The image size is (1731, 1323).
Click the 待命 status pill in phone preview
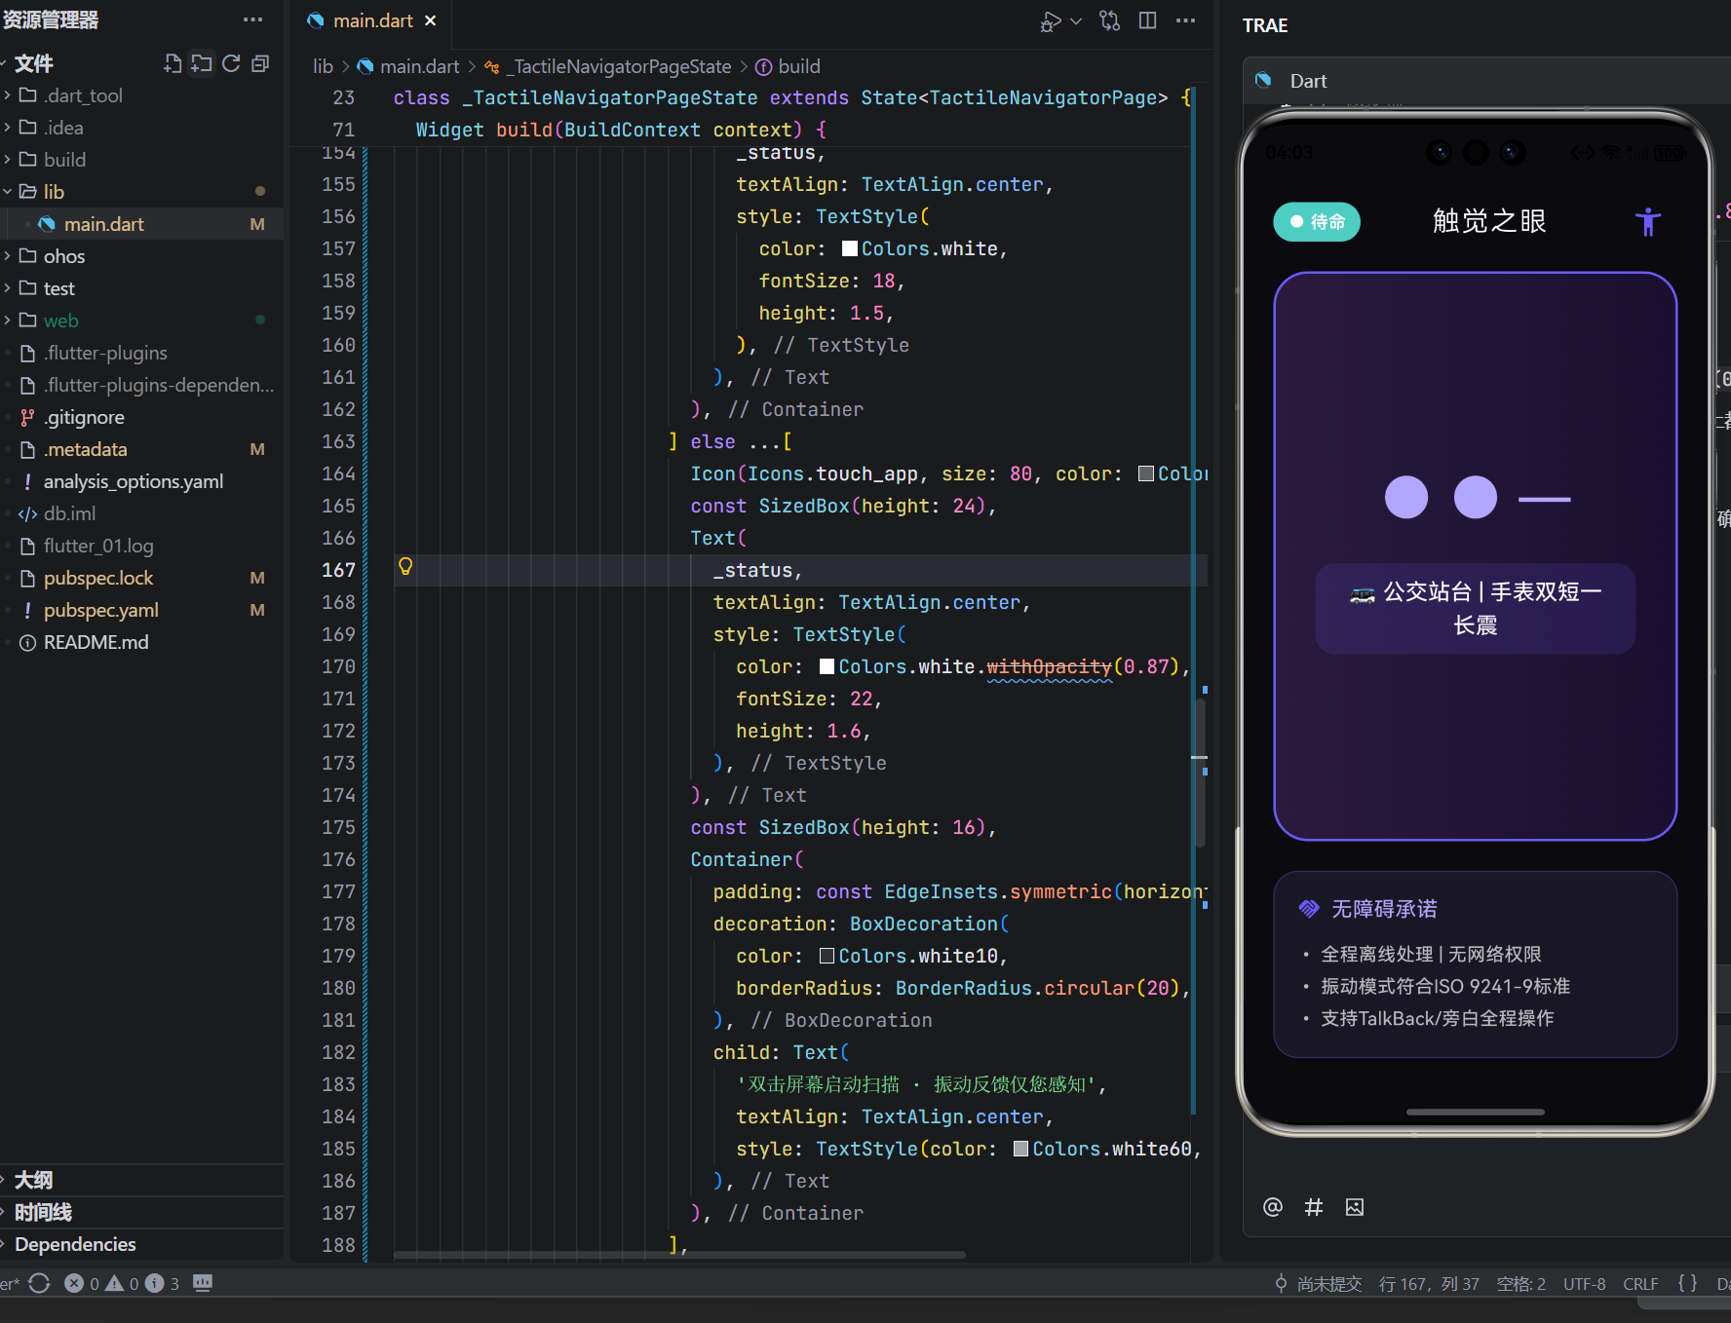[x=1317, y=222]
